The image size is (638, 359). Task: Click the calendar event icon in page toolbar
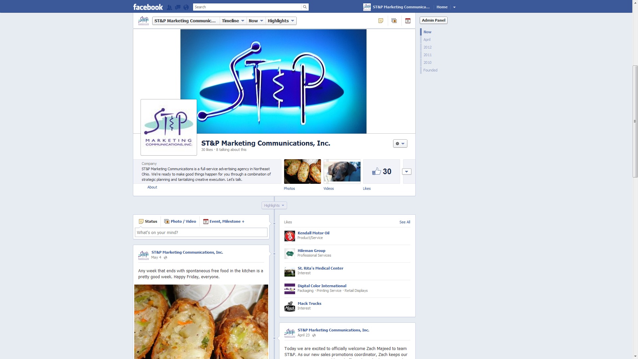(408, 21)
